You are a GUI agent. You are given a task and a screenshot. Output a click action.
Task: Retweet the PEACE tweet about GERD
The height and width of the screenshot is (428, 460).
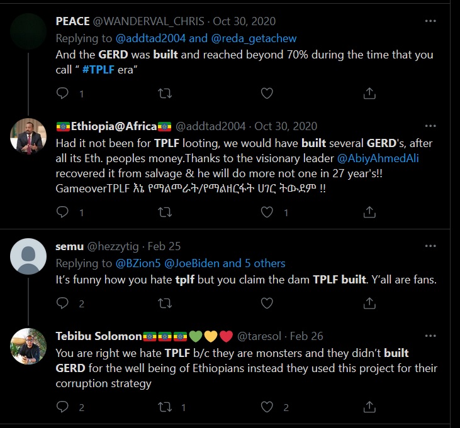tap(165, 94)
